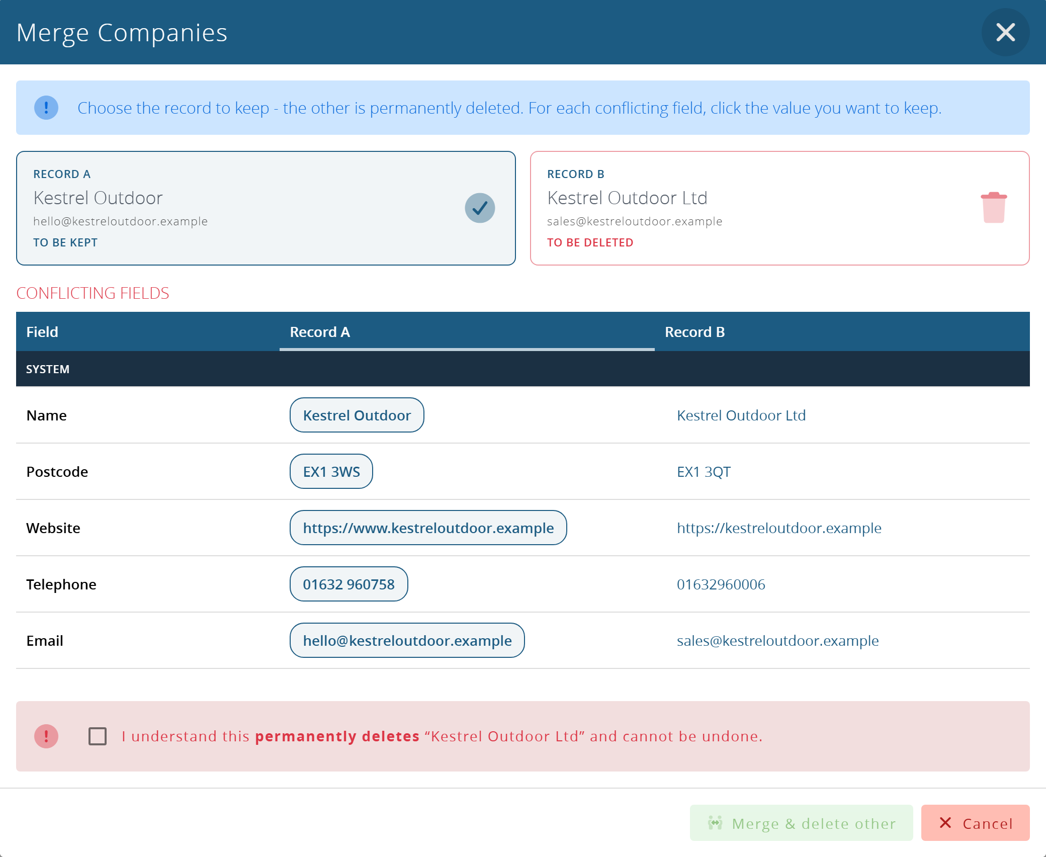The height and width of the screenshot is (857, 1046).
Task: Click the Website field label
Action: click(x=53, y=528)
